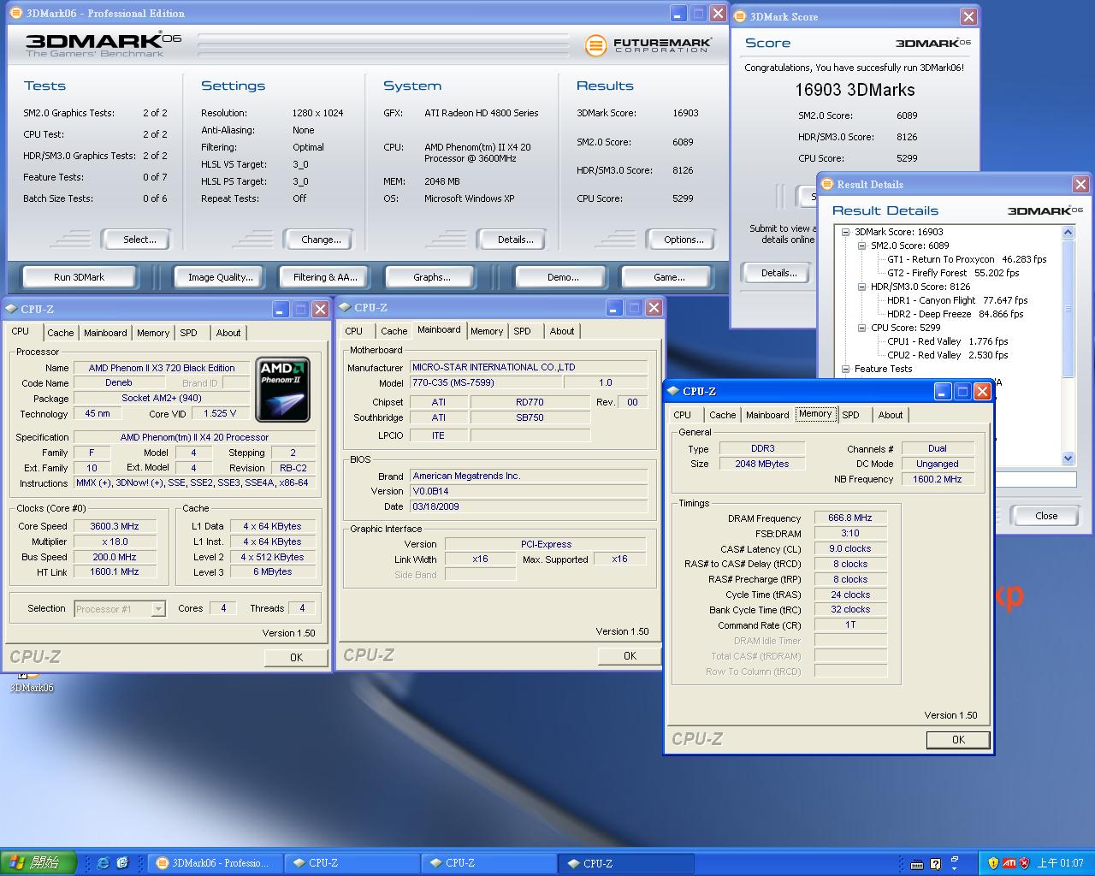
Task: Collapse the CPU Score tree node
Action: (x=862, y=328)
